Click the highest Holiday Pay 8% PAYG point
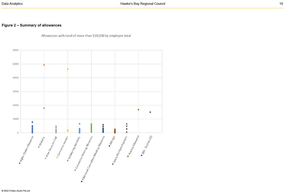 [x=80, y=124]
